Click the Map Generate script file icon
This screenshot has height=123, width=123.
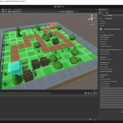(101, 29)
